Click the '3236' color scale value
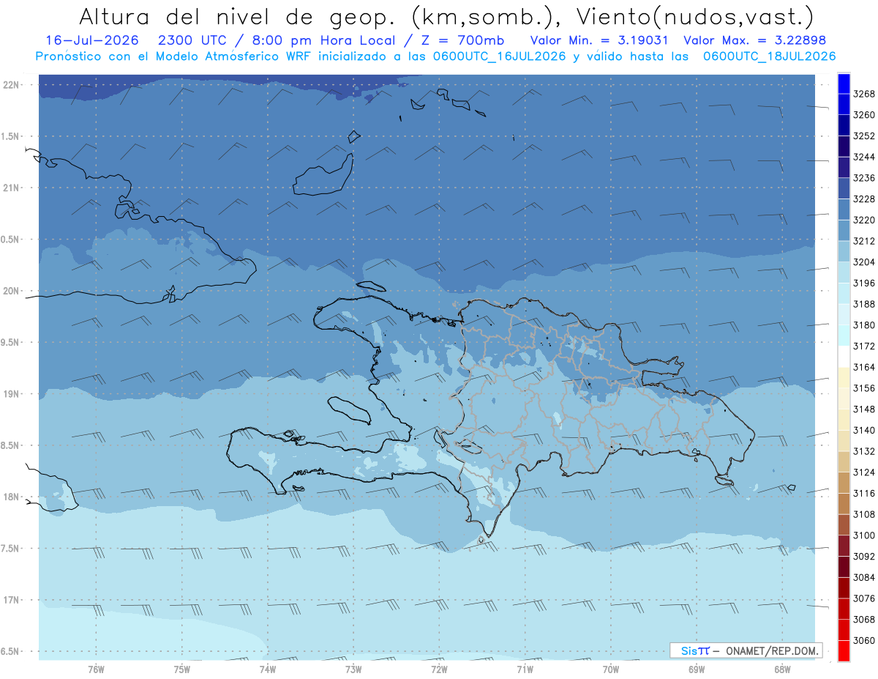The width and height of the screenshot is (878, 679). 864,178
